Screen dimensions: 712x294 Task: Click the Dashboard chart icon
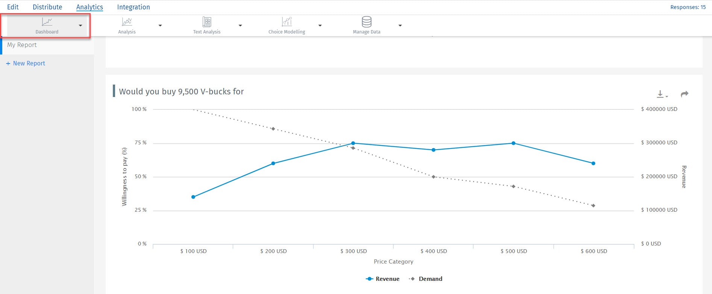tap(47, 22)
